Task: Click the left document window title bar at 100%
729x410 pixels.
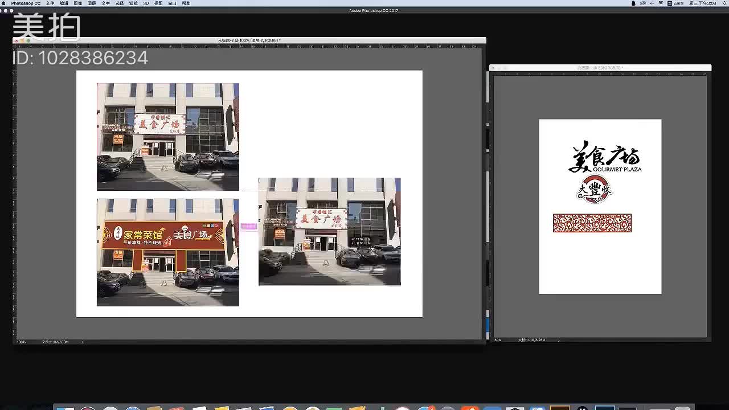Action: [x=249, y=40]
